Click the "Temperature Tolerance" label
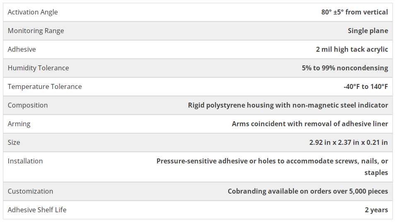The height and width of the screenshot is (223, 397). click(x=45, y=86)
